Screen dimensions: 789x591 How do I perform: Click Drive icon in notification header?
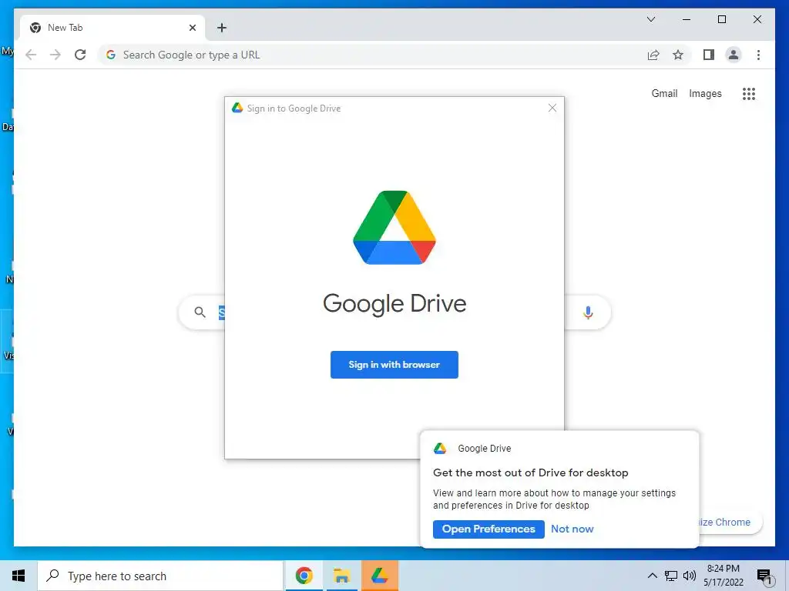440,449
